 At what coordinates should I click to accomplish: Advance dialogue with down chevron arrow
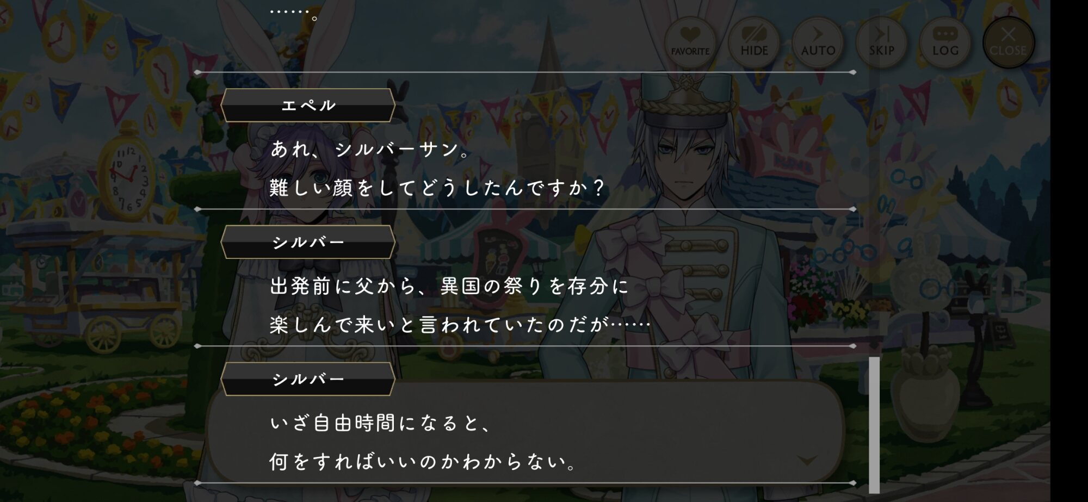coord(807,461)
